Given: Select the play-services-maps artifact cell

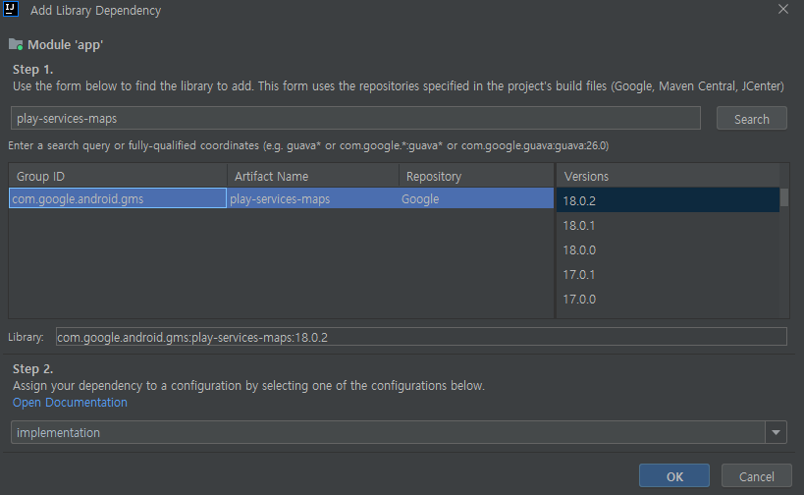Looking at the screenshot, I should click(313, 198).
